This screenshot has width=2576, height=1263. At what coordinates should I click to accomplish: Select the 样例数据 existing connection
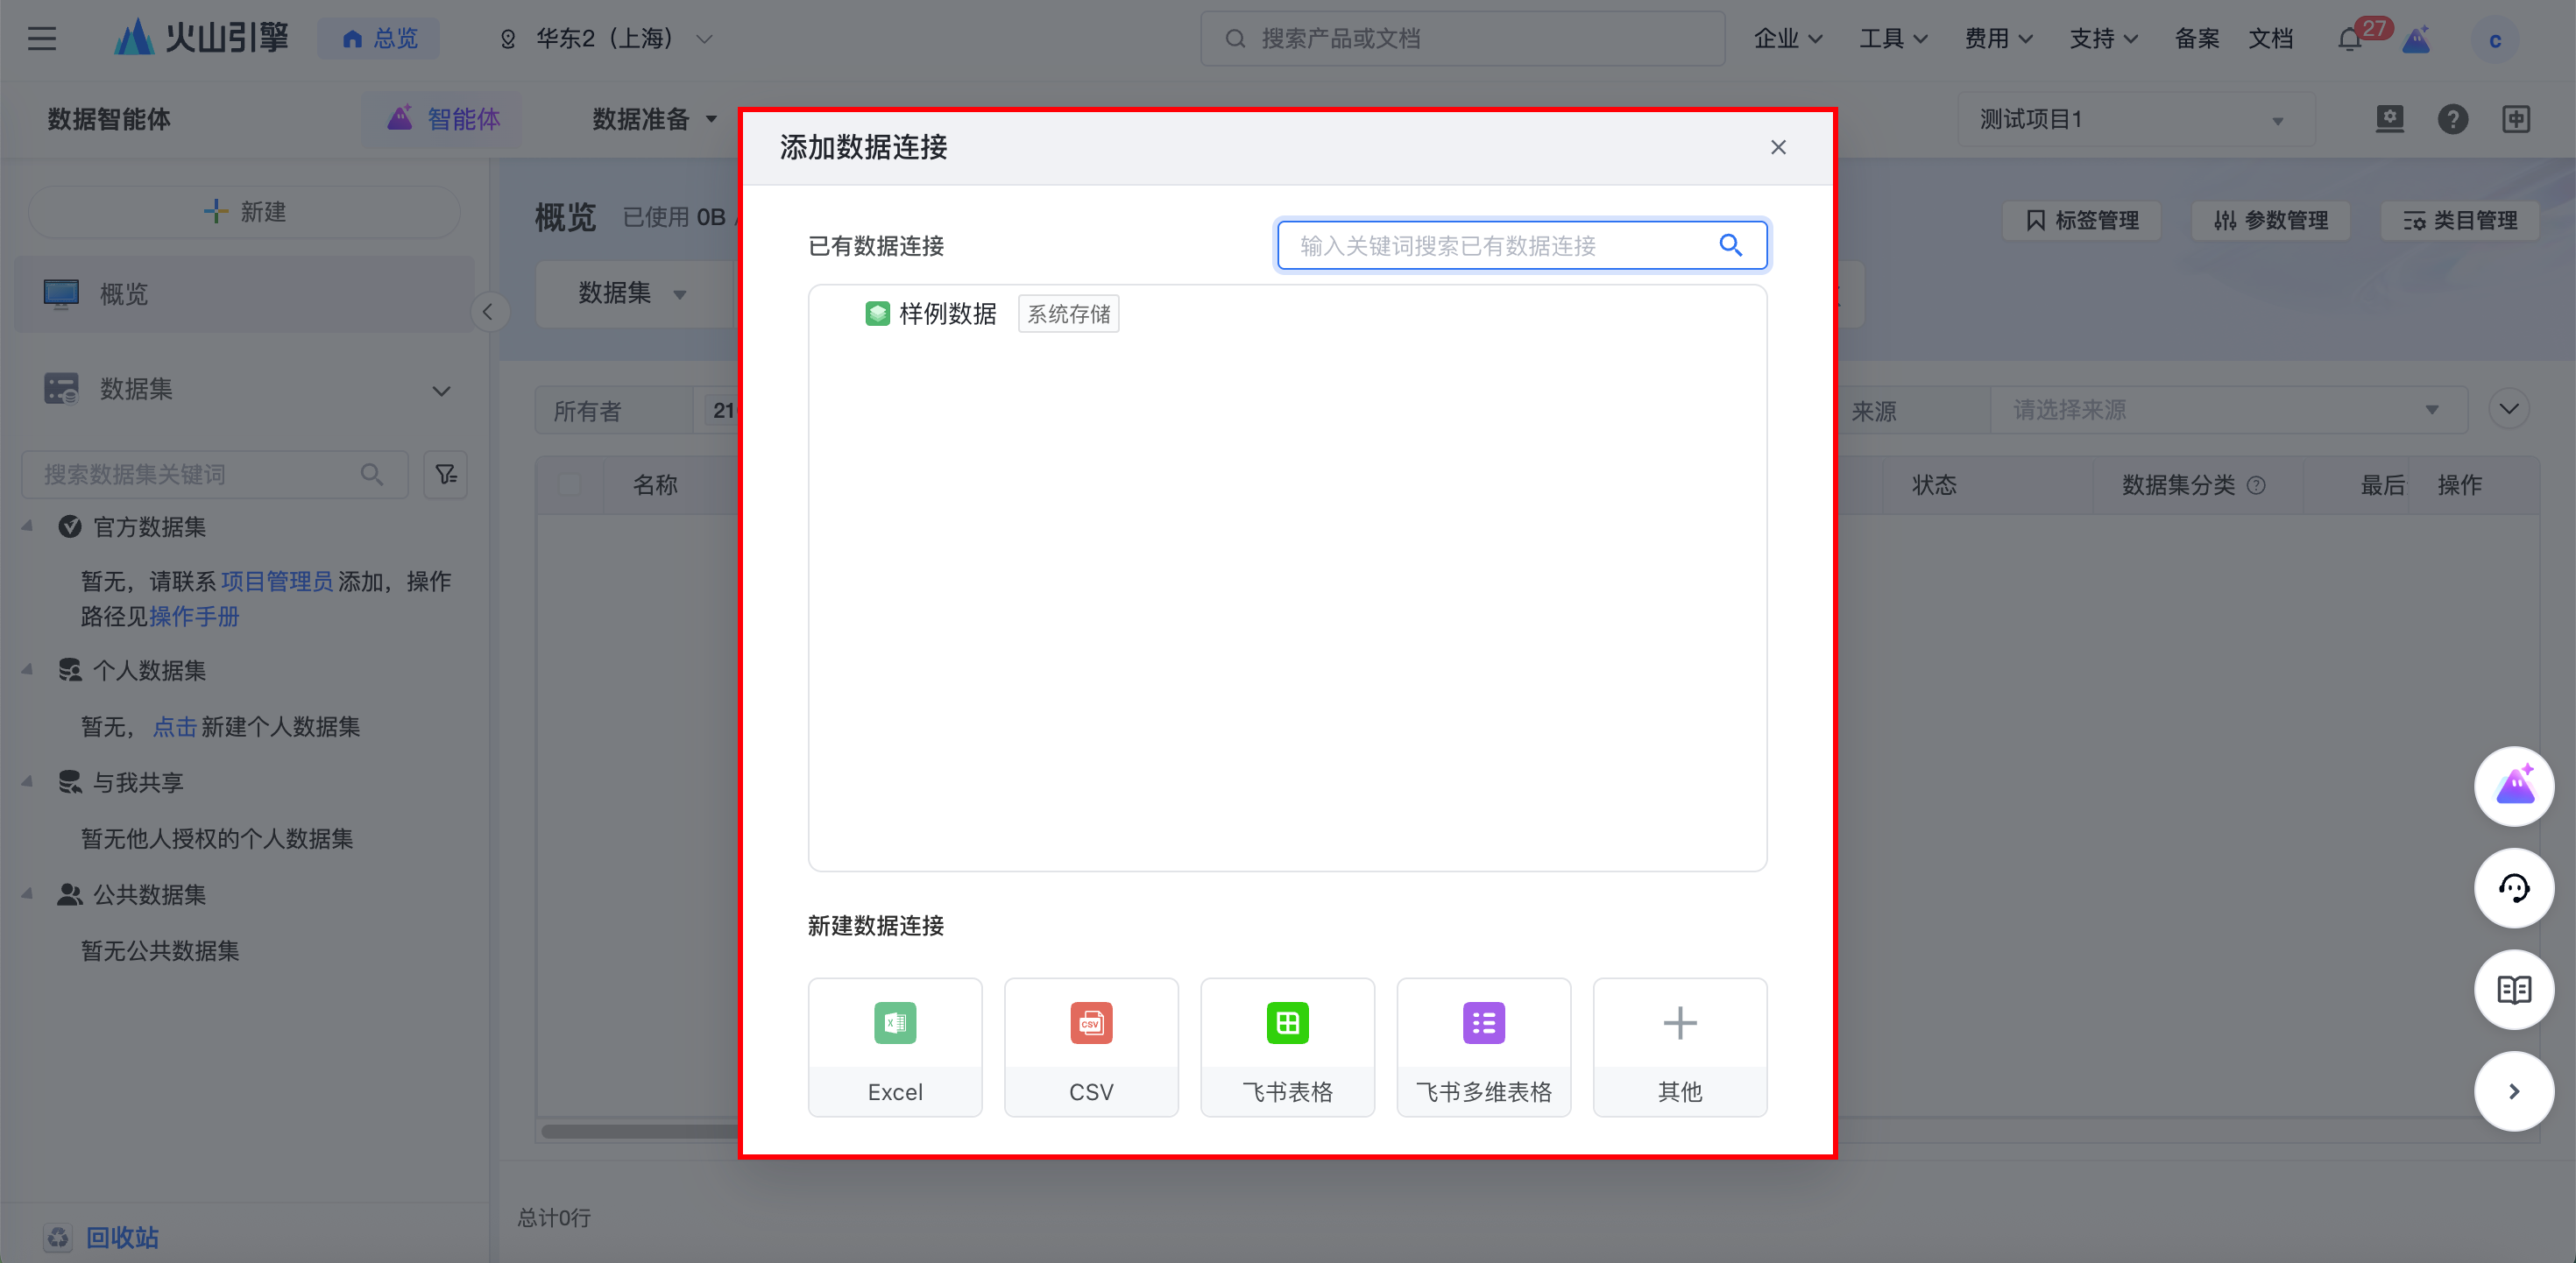(x=946, y=314)
